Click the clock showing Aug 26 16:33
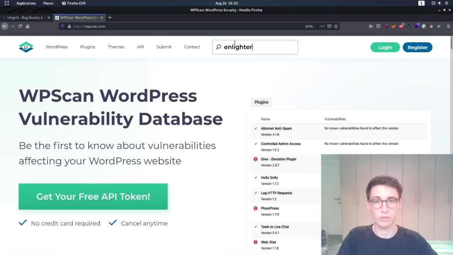Screen dimensions: 453x255 [x=226, y=3]
